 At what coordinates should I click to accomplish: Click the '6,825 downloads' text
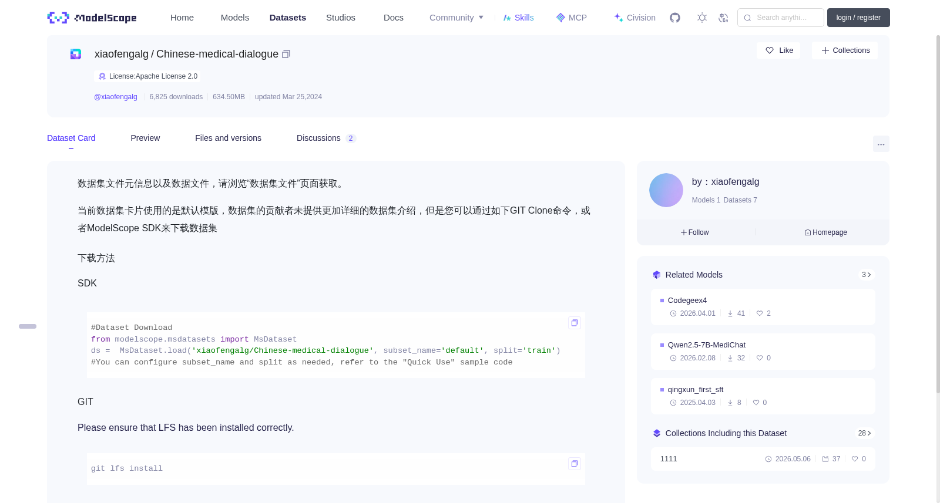pos(176,97)
